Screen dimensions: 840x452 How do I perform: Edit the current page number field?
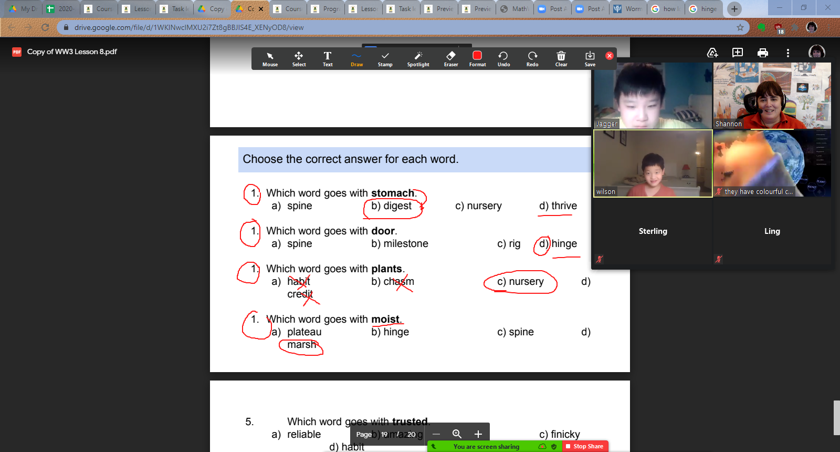click(384, 434)
